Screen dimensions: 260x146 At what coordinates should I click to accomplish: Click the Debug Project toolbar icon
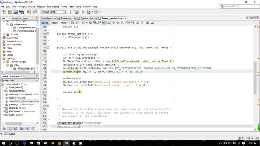[89, 12]
